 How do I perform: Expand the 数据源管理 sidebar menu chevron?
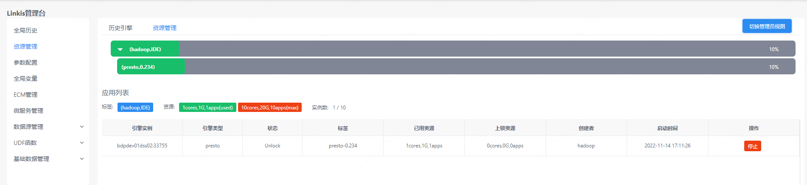82,127
